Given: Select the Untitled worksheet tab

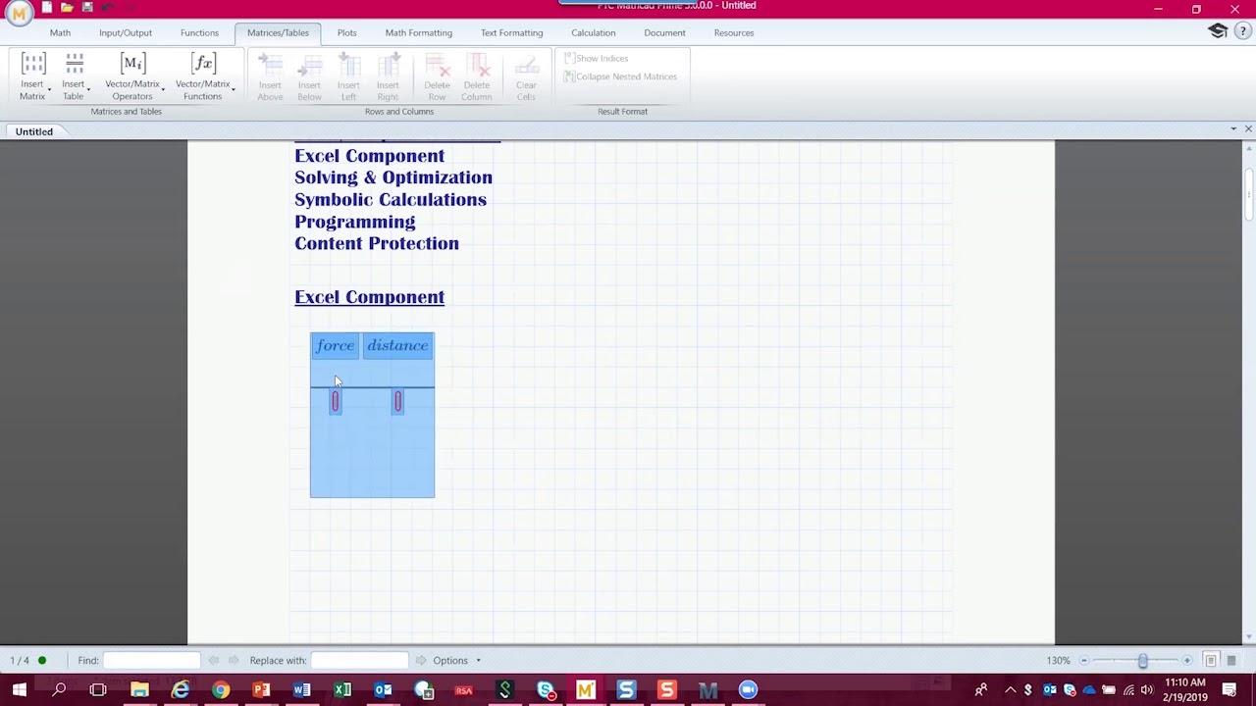Looking at the screenshot, I should click(x=34, y=131).
